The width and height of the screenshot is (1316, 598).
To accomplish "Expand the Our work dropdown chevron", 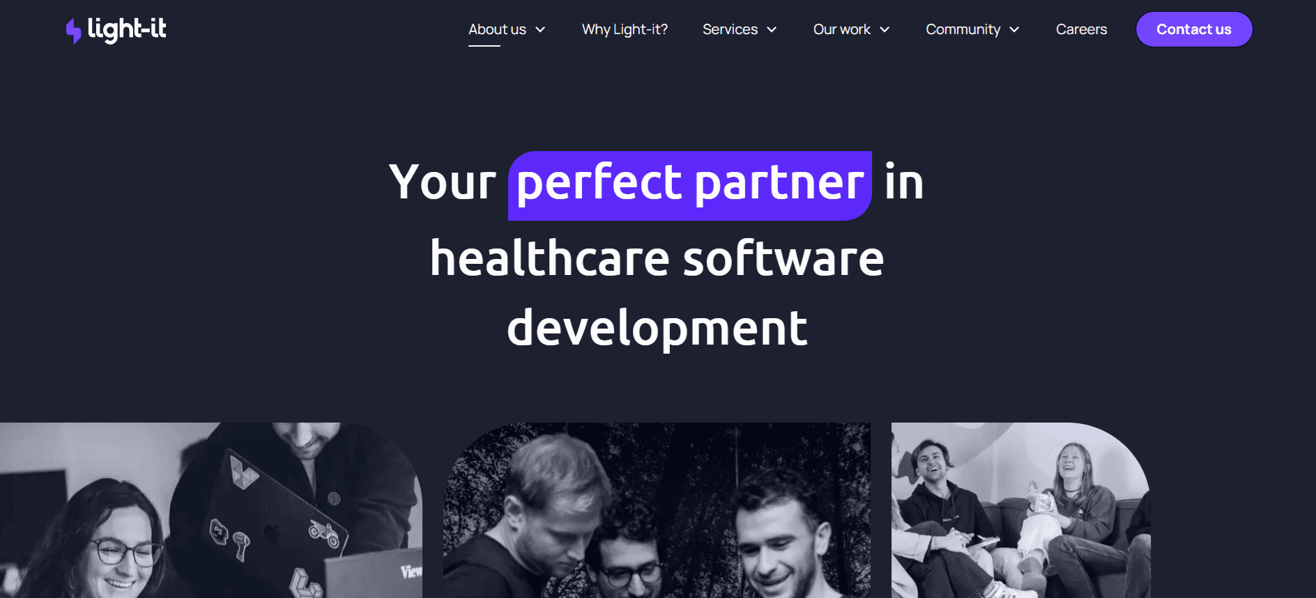I will 885,29.
